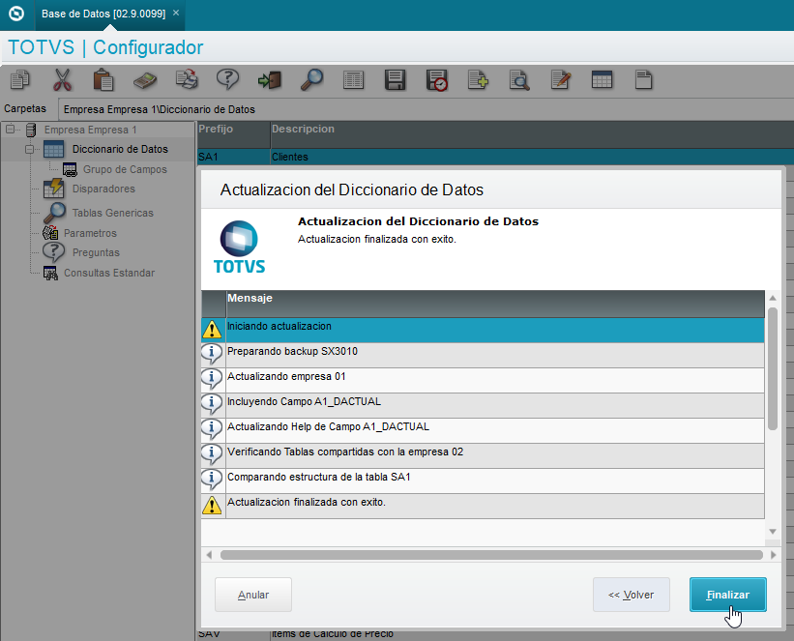The image size is (794, 641).
Task: Select 'Iniciando actualizacion' message row
Action: pyautogui.click(x=483, y=330)
